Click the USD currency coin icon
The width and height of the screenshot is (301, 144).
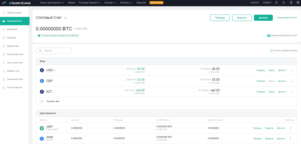pyautogui.click(x=42, y=70)
